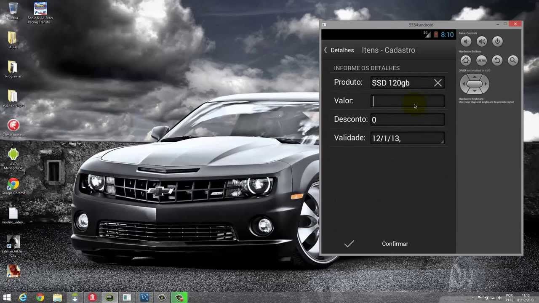Launch Google Chrome desktop shortcut
Image resolution: width=539 pixels, height=303 pixels.
(13, 186)
